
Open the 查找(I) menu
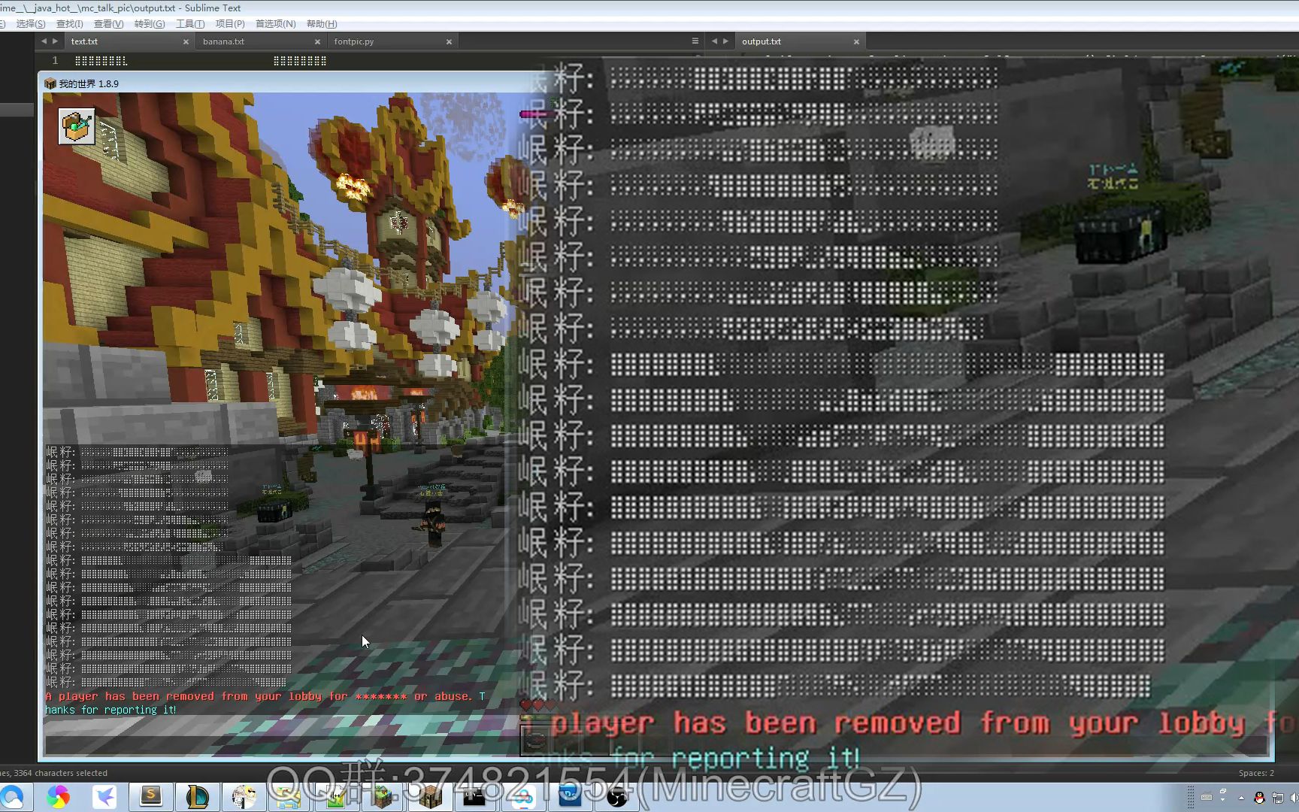tap(70, 24)
